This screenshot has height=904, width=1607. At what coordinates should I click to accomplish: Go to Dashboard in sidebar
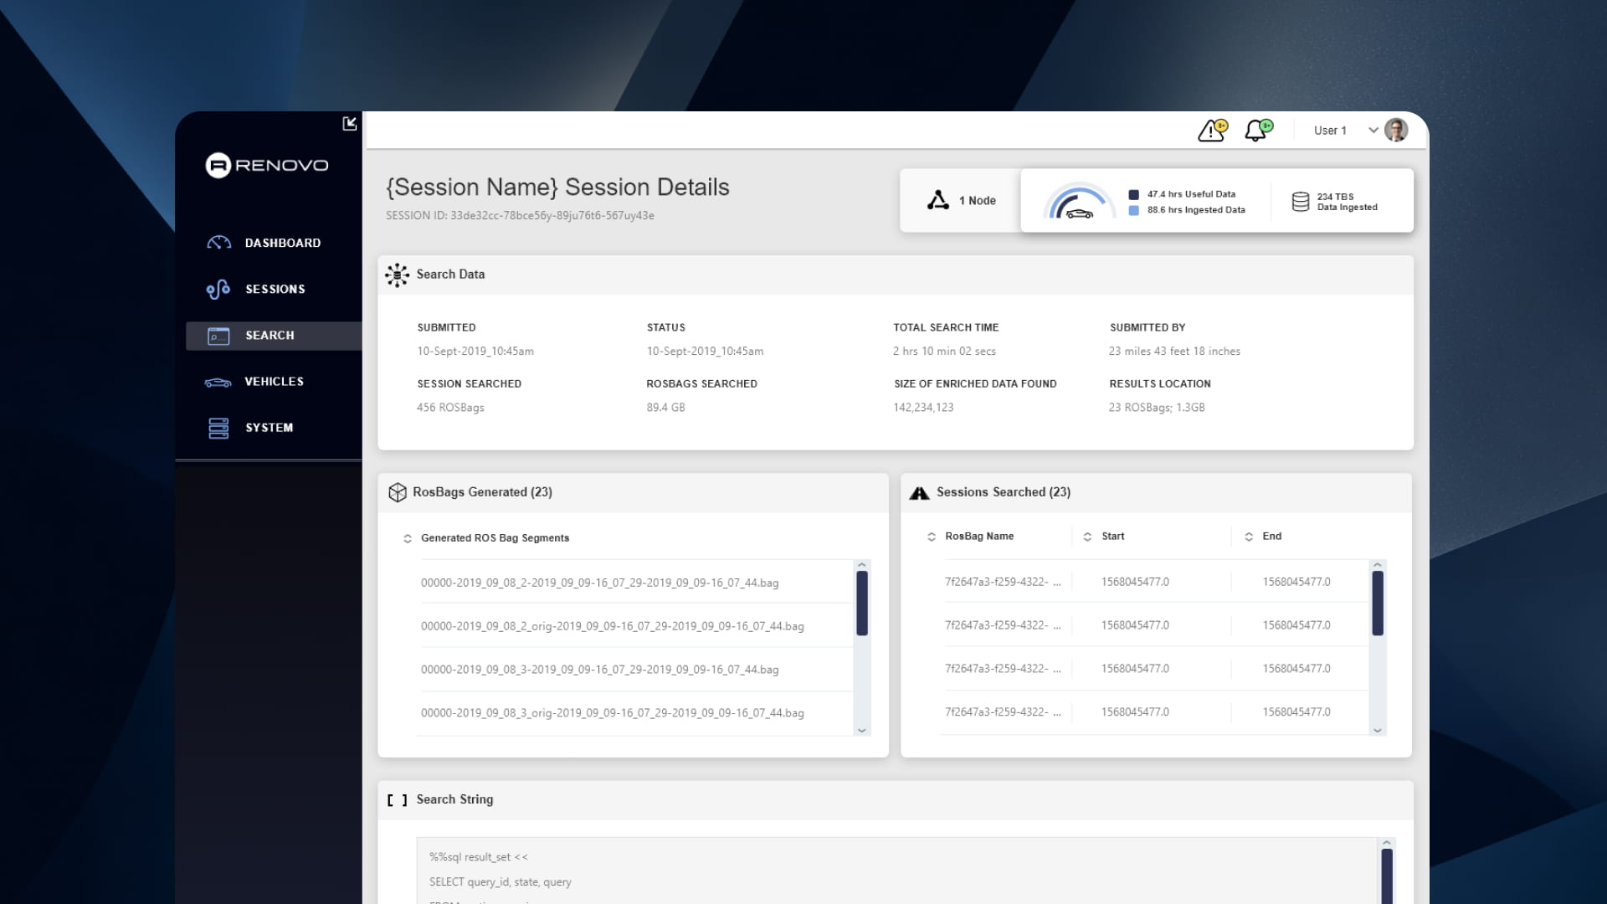[282, 243]
